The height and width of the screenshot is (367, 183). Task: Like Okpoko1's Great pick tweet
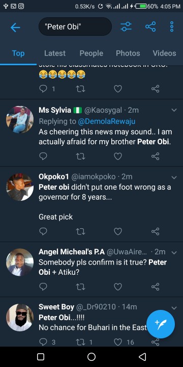click(118, 231)
